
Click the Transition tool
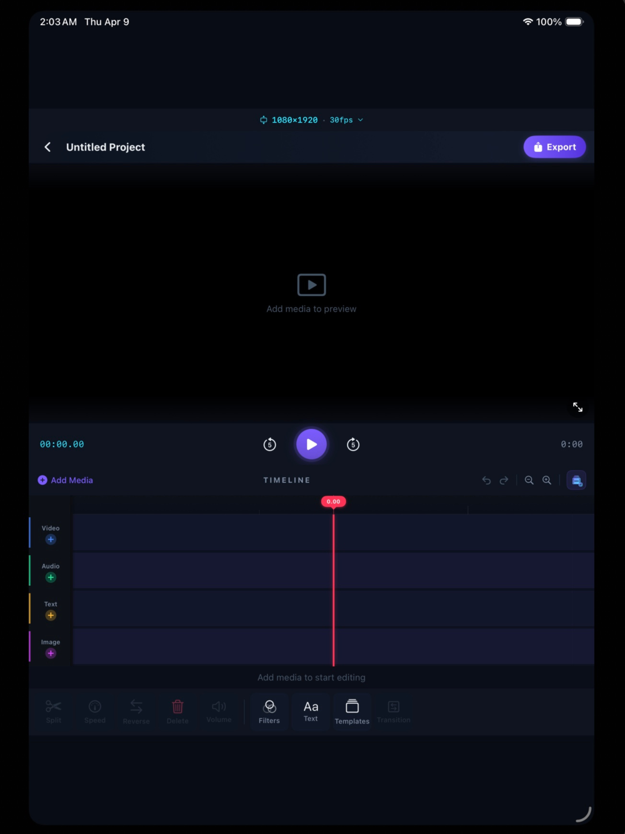point(394,712)
